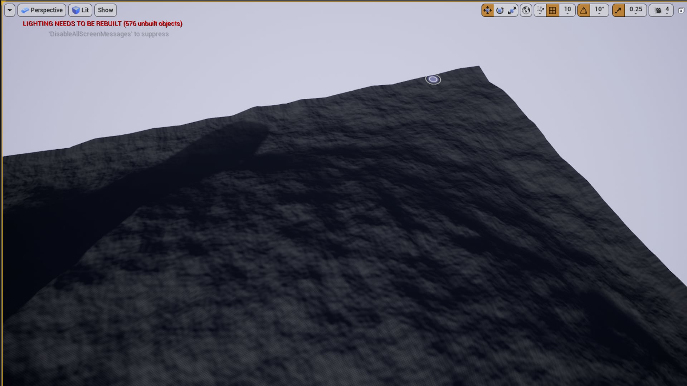Select the Scale tool
Screen dimensions: 687x386
(x=512, y=10)
